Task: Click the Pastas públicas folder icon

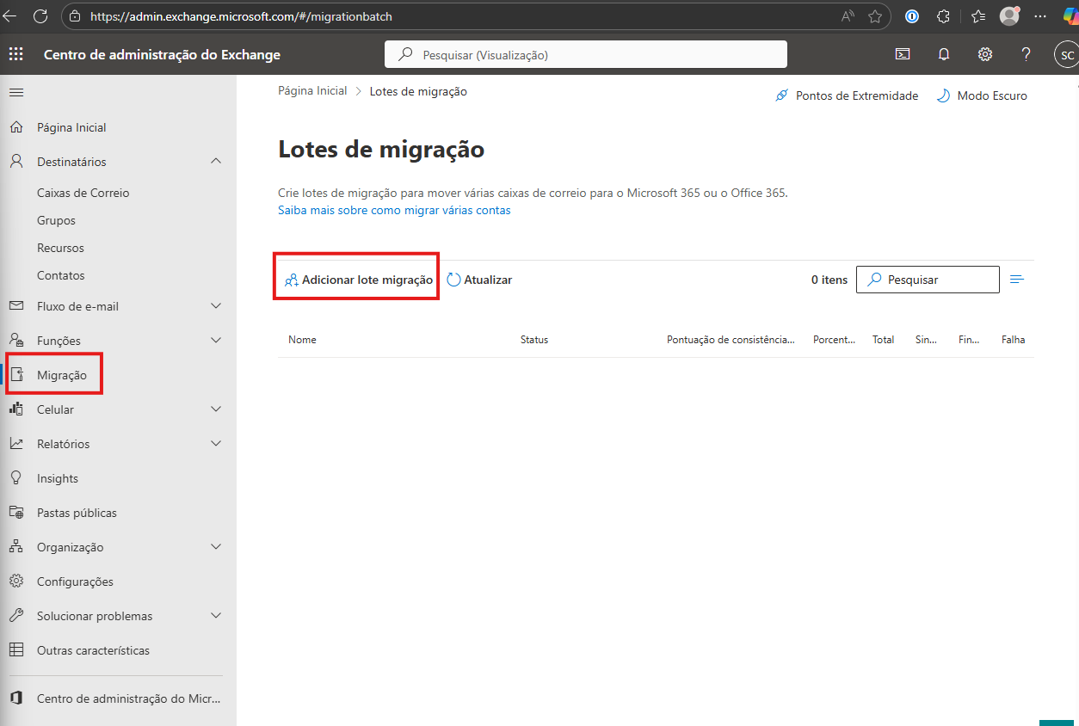Action: click(x=16, y=513)
